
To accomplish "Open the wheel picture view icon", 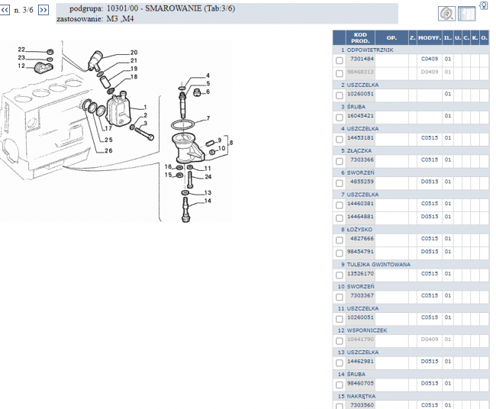I will [x=447, y=14].
